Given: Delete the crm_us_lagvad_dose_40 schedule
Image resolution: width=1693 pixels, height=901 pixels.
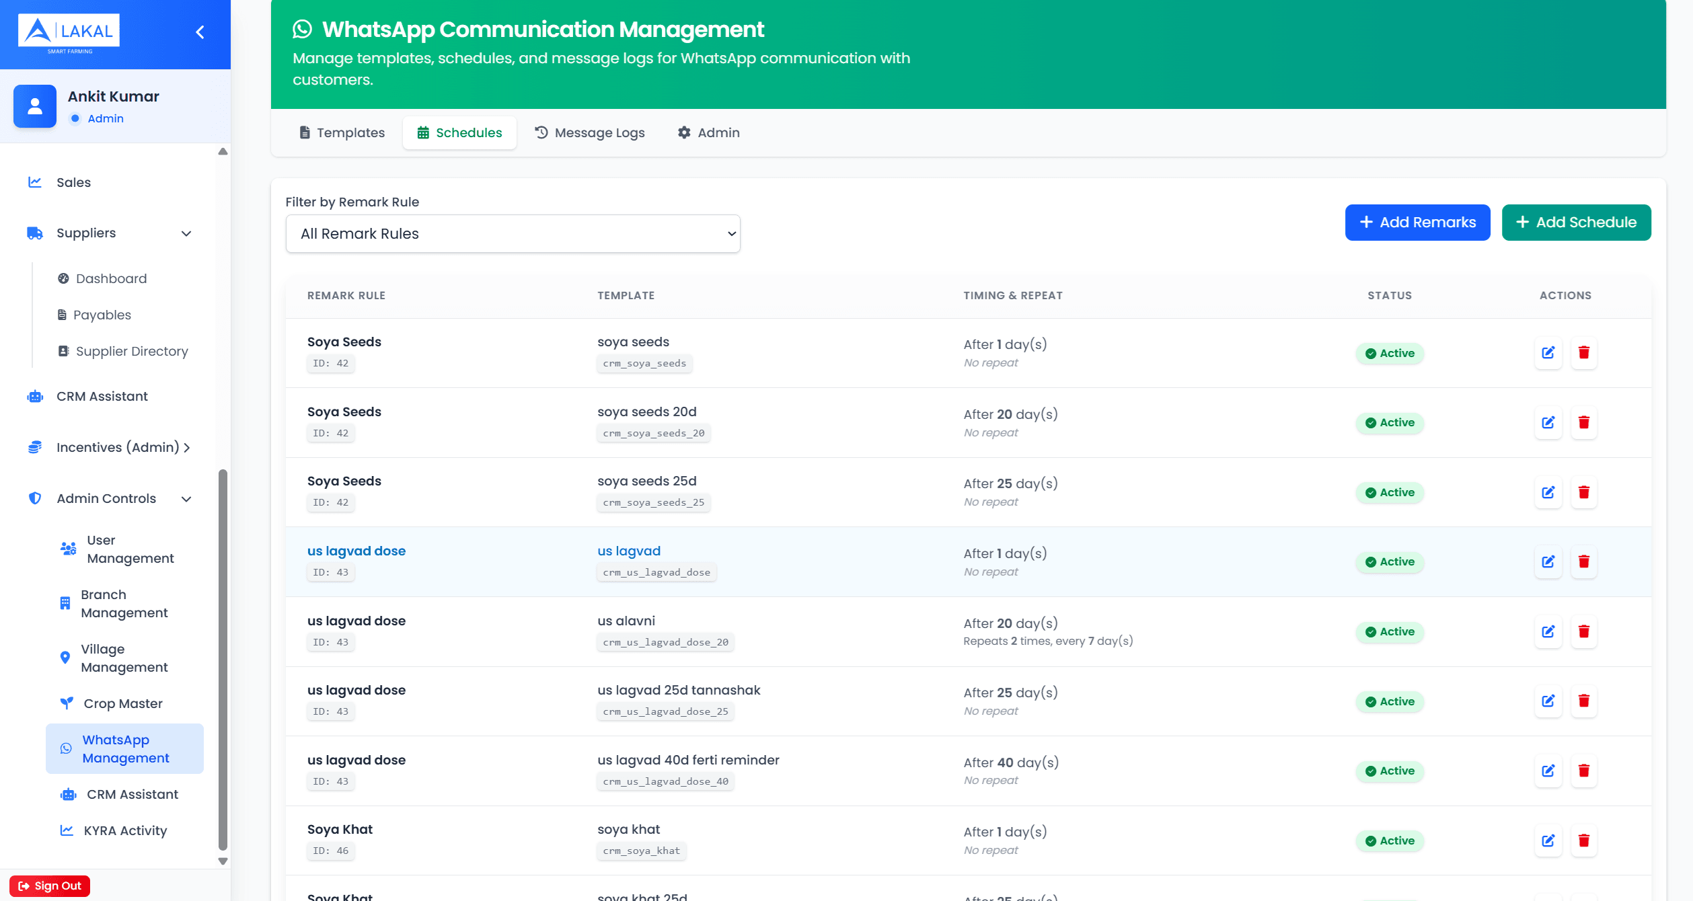Looking at the screenshot, I should (1584, 771).
